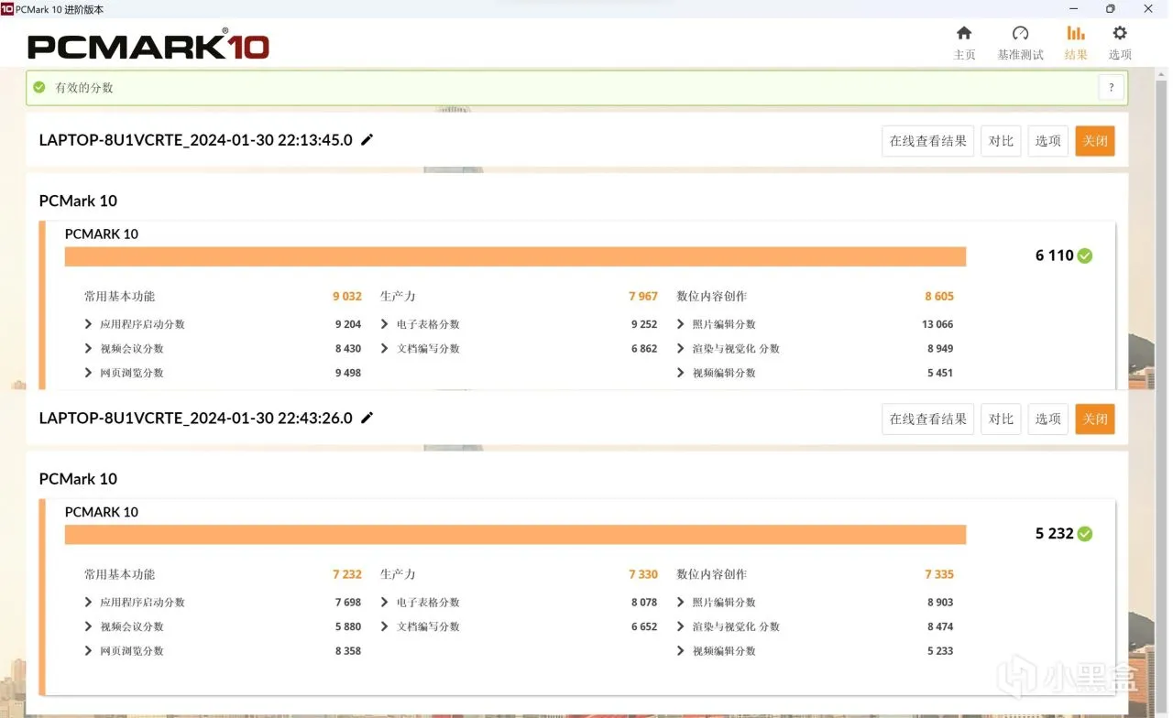
Task: Open the 主页 home icon
Action: tap(964, 34)
